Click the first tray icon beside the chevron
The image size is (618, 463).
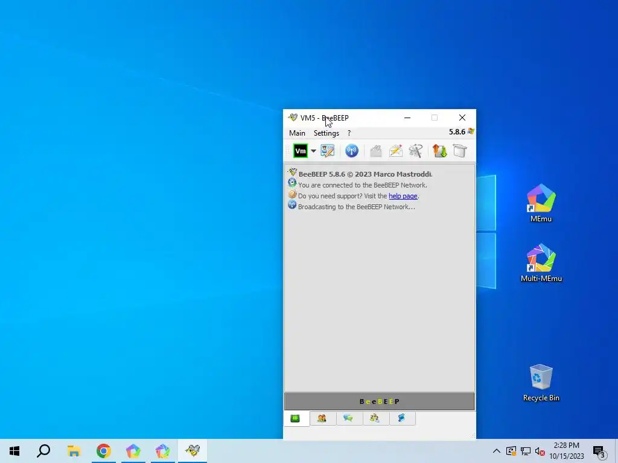pyautogui.click(x=511, y=451)
